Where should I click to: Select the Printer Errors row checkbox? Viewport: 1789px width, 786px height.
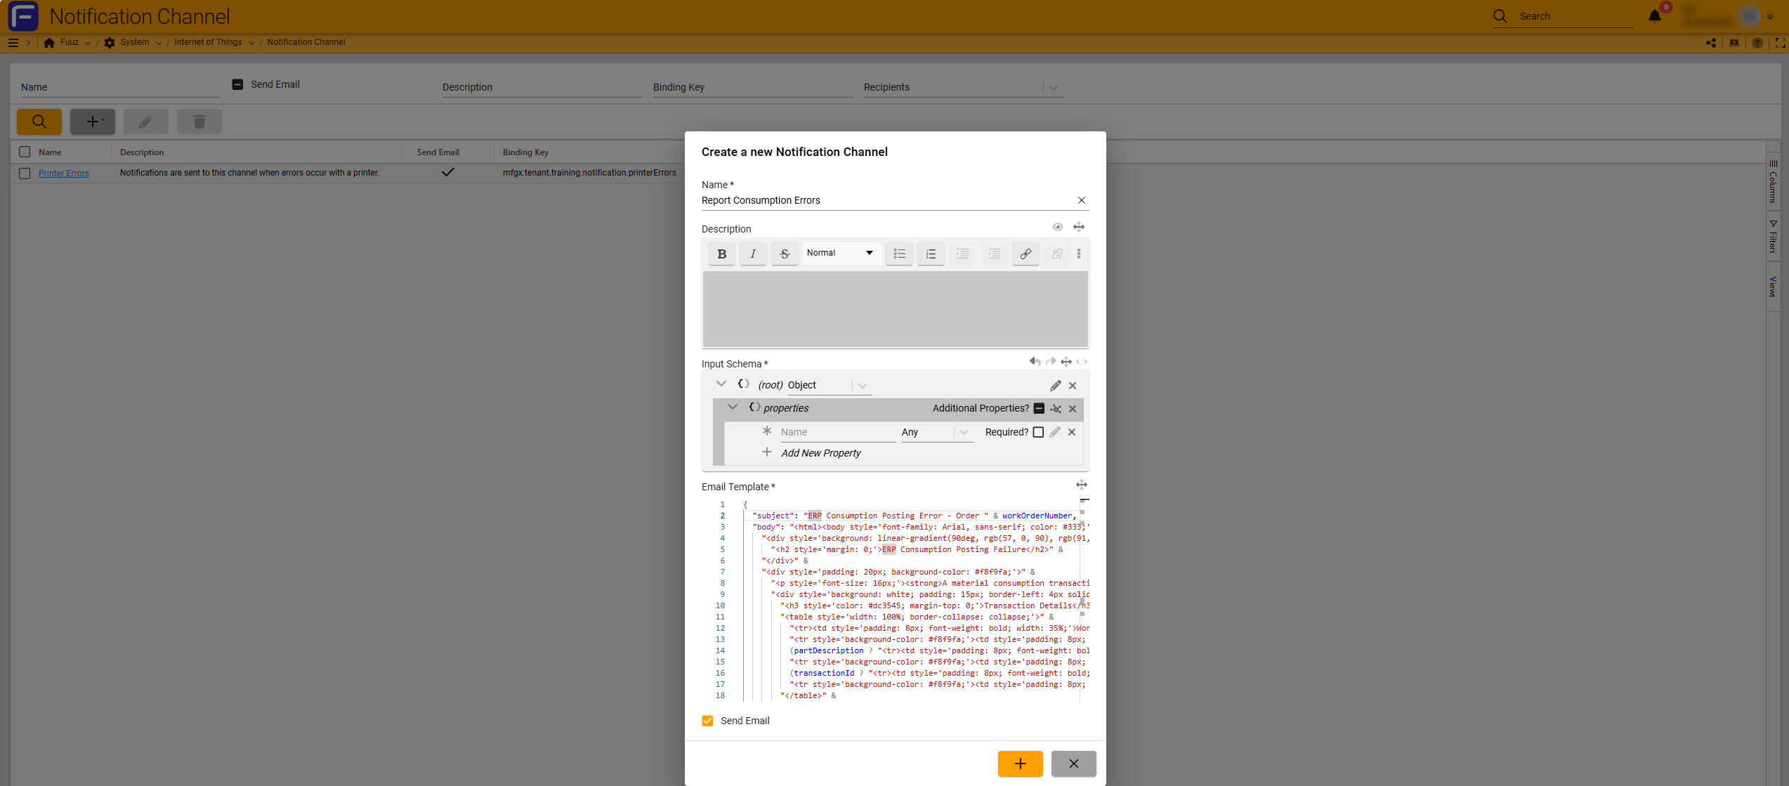click(x=25, y=173)
